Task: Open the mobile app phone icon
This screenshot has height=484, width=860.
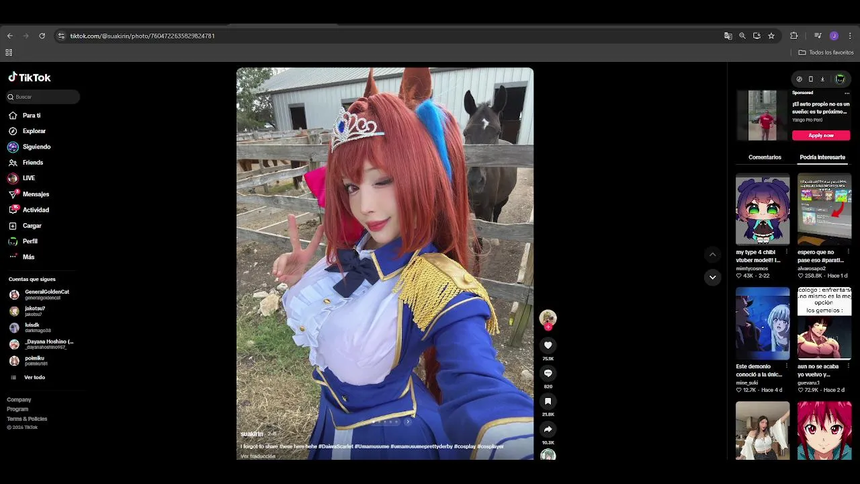Action: click(x=810, y=79)
